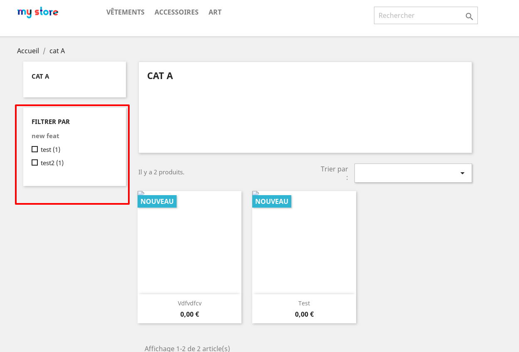Screen dimensions: 519x352
Task: Enable the test (1) filter checkbox
Action: 35,149
